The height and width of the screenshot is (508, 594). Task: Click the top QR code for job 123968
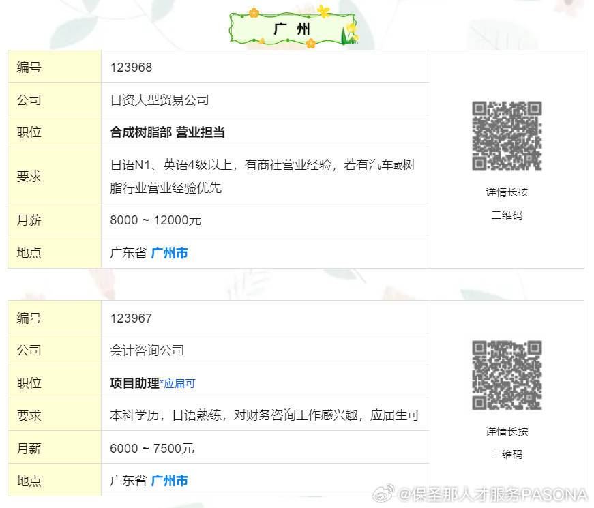tap(506, 136)
